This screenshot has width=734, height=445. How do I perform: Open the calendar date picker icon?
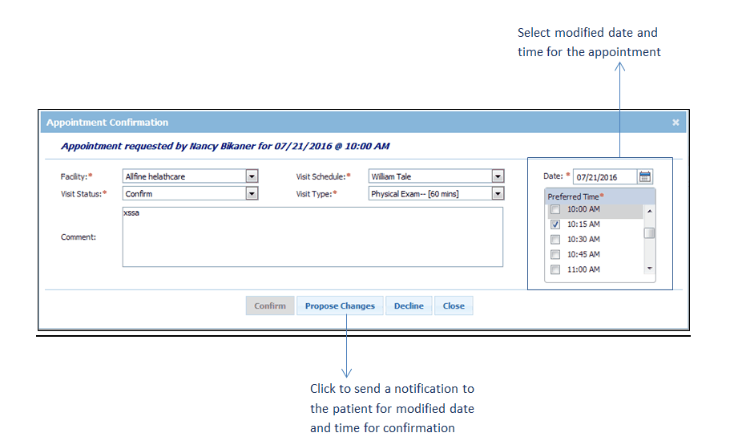click(x=645, y=176)
